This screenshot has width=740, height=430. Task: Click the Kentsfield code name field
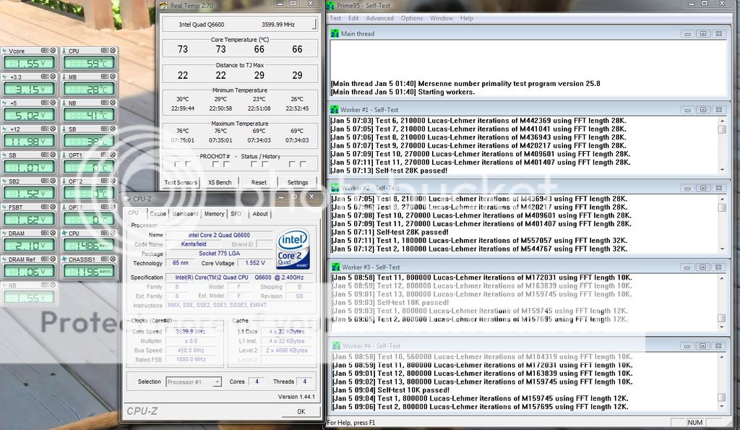click(194, 244)
